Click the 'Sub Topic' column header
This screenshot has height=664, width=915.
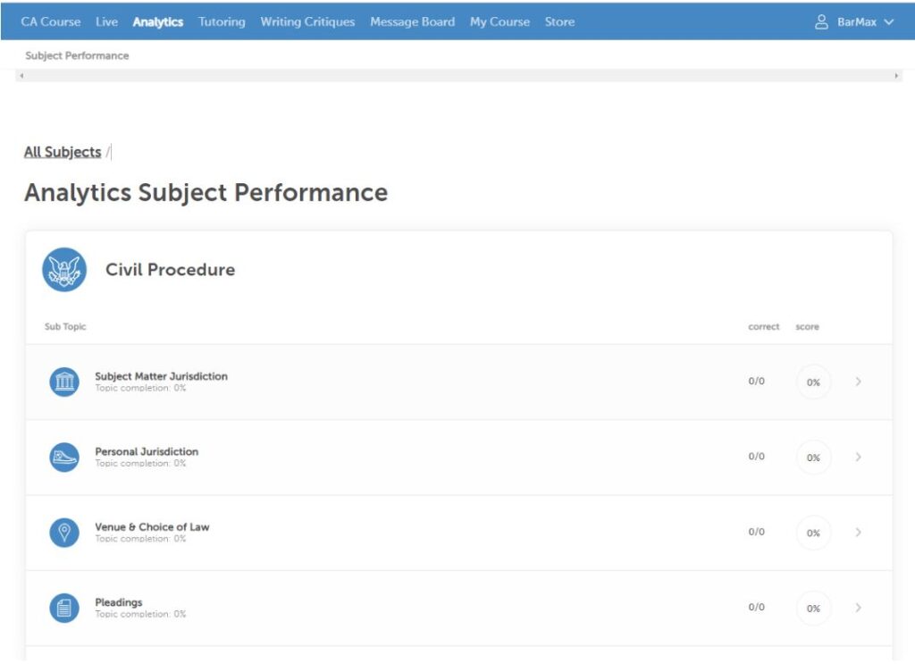pyautogui.click(x=65, y=327)
